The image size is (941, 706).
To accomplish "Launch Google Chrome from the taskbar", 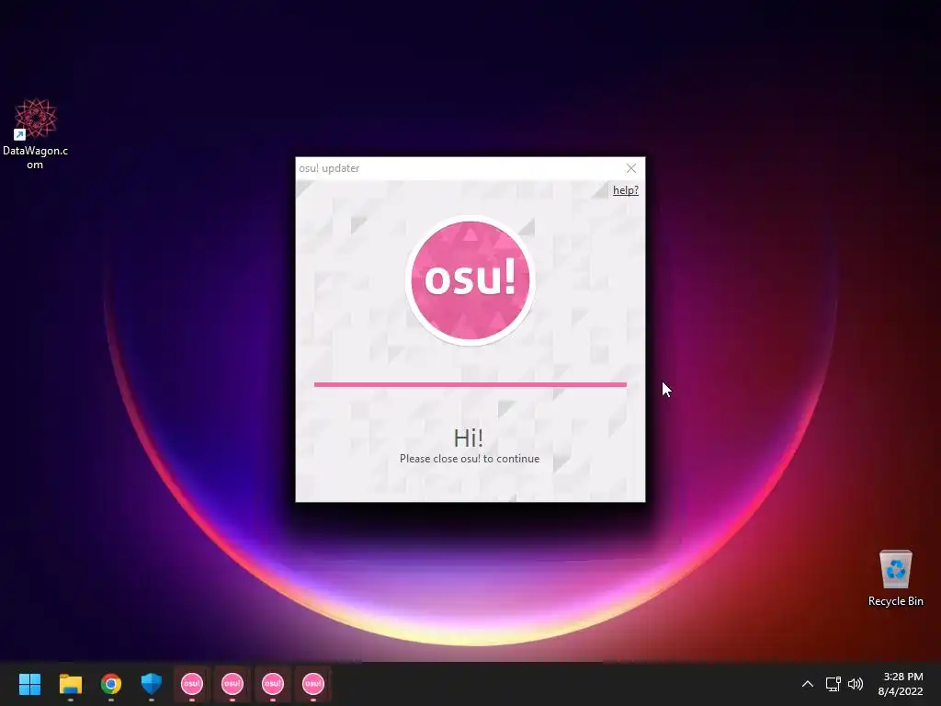I will 111,684.
